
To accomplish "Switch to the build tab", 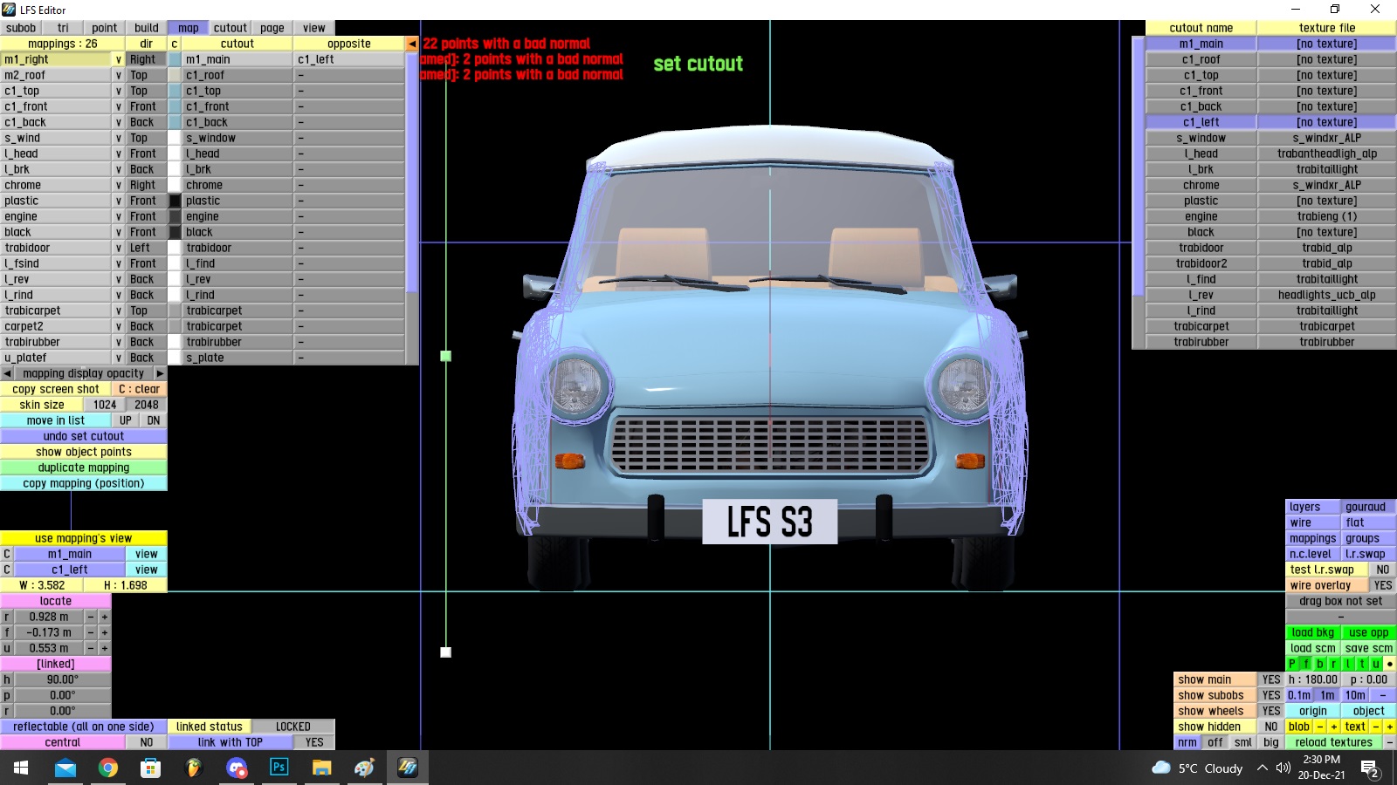I will point(147,28).
